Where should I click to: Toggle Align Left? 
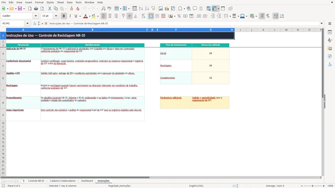104,16
